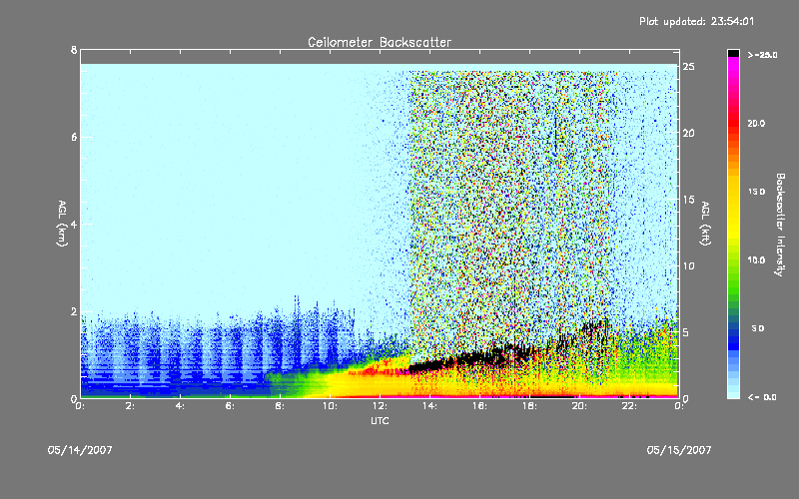This screenshot has height=499, width=799.
Task: Click the 'AGL (km)' axis label
Action: (x=63, y=224)
